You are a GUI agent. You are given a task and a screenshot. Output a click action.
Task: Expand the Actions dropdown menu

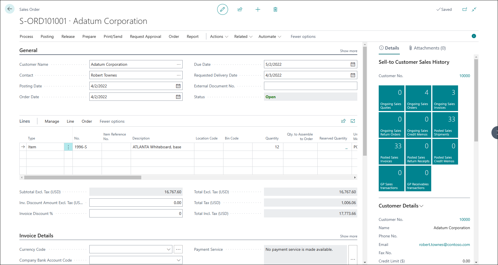coord(219,36)
